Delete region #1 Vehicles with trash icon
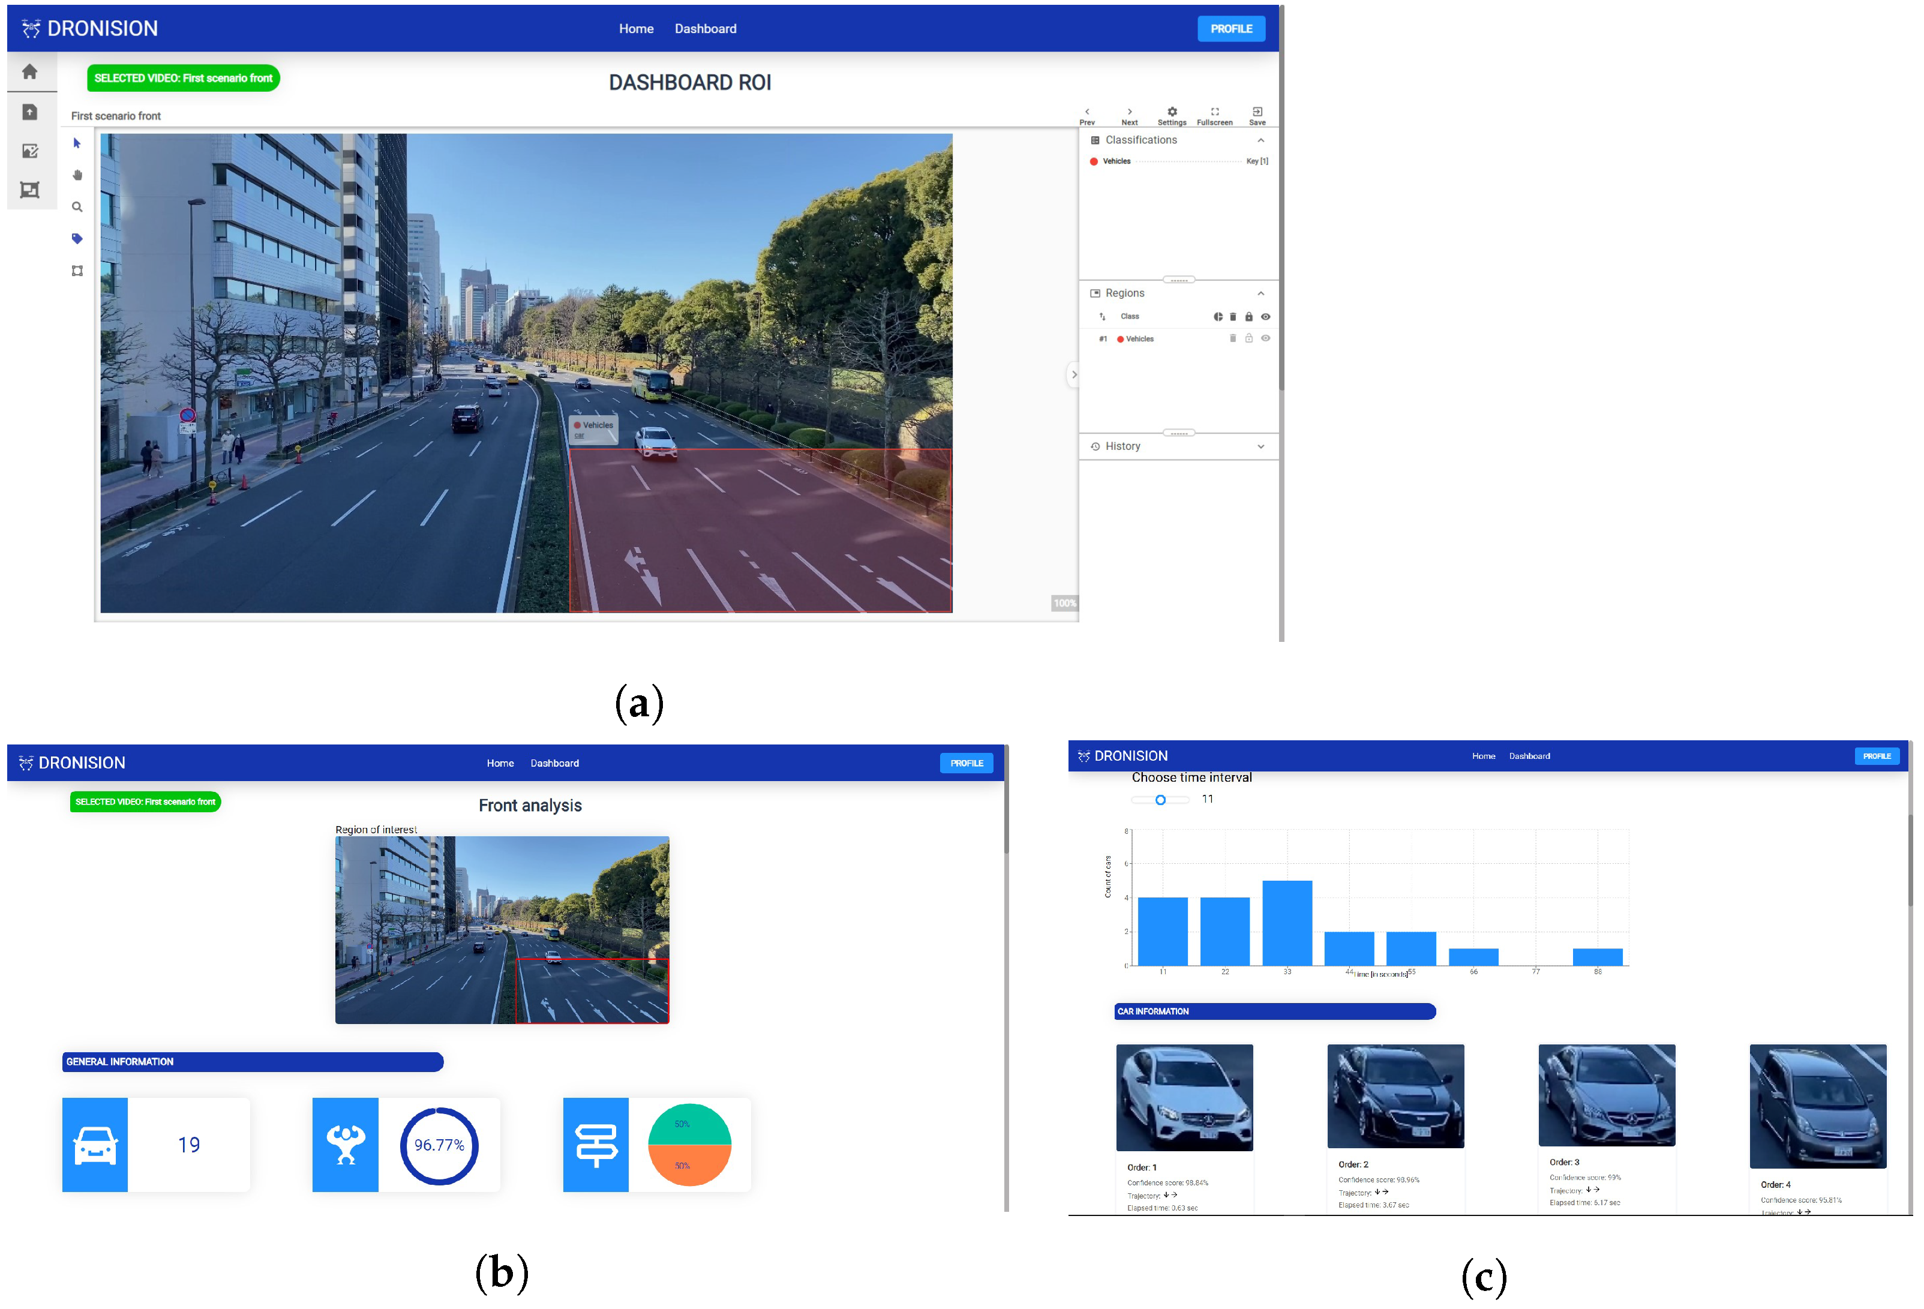Viewport: 1924px width, 1309px height. pyautogui.click(x=1233, y=338)
